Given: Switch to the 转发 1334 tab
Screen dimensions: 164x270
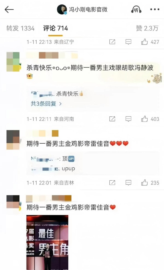Looking at the screenshot, I should (x=20, y=28).
